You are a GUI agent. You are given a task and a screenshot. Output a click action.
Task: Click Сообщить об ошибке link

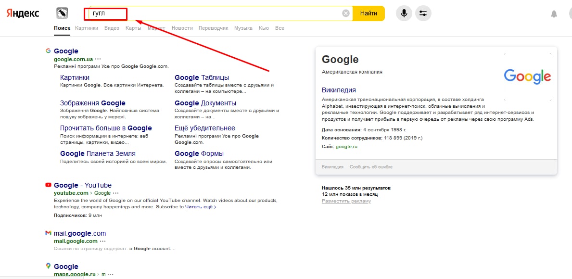pos(371,167)
